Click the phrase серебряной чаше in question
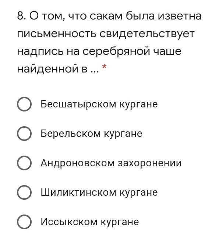Screen dimensions: 212x248 (132, 52)
